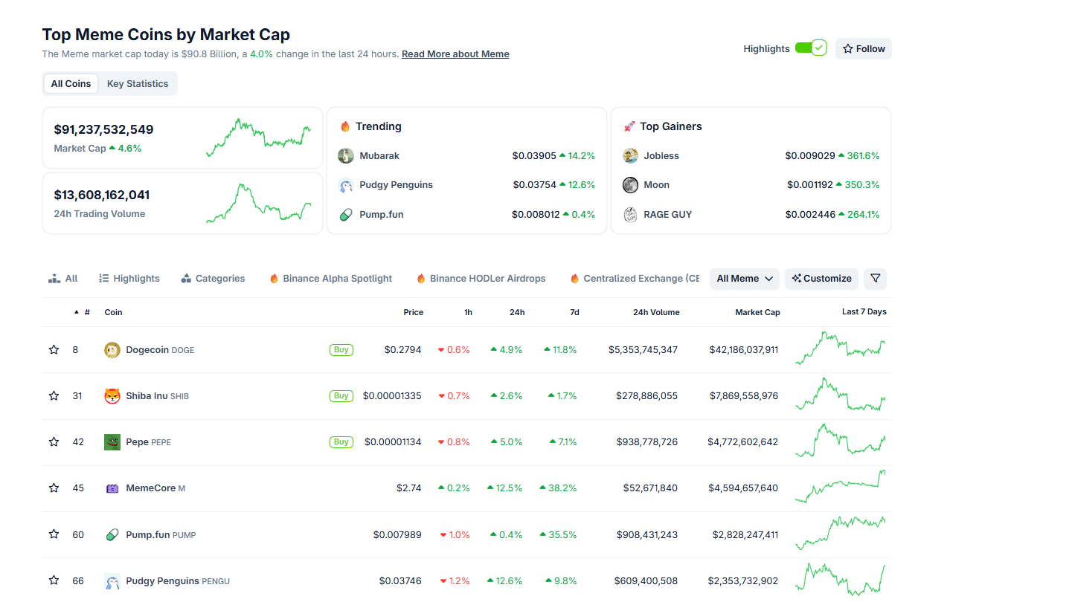
Task: Click Pepe price $0.00001134
Action: click(x=393, y=441)
